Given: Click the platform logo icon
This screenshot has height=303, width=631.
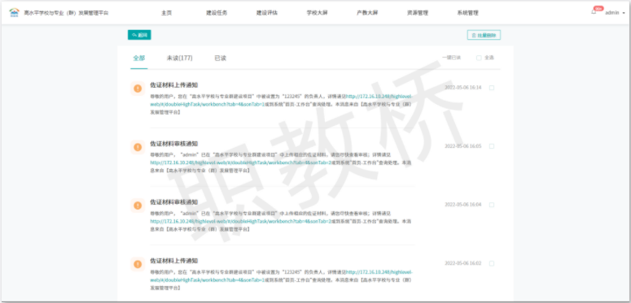Looking at the screenshot, I should pyautogui.click(x=14, y=12).
